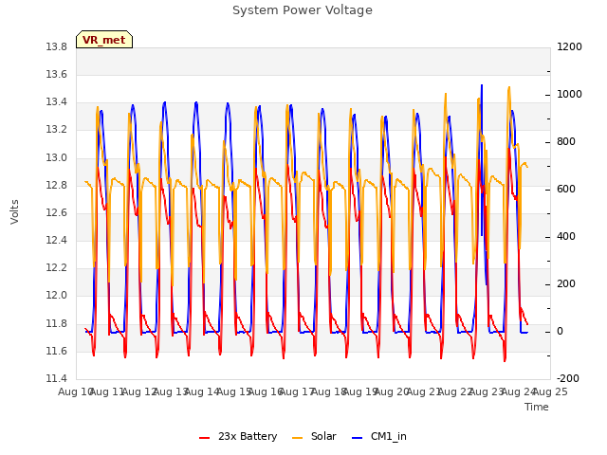Toggle the Solar legend entry
This screenshot has width=607, height=455.
point(314,436)
